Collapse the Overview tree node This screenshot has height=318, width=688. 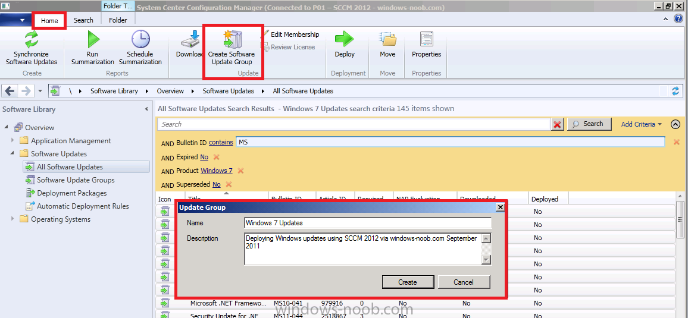7,127
